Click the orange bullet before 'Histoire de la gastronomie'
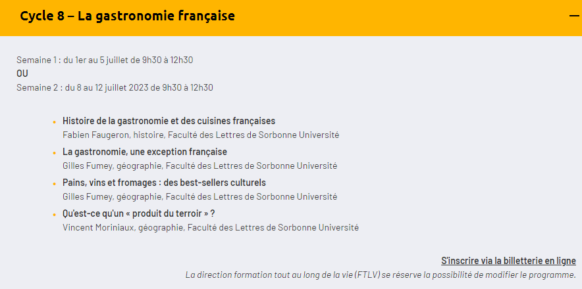582x289 pixels. [x=55, y=122]
